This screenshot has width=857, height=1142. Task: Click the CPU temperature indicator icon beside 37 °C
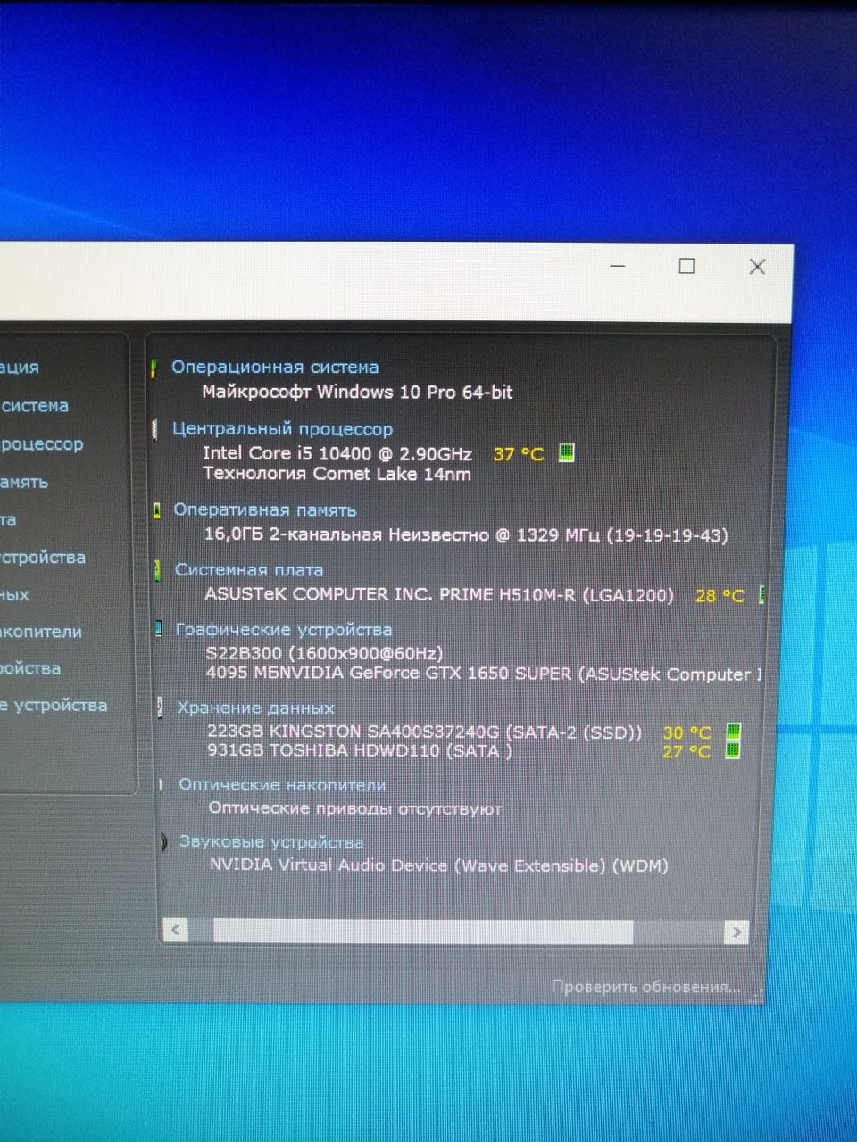[x=566, y=453]
